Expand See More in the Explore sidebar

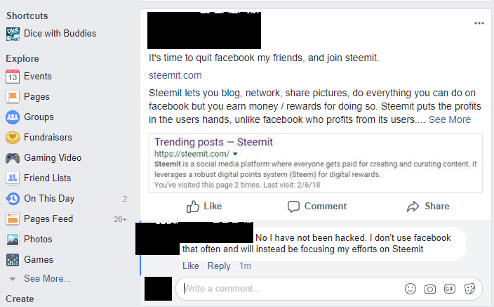pyautogui.click(x=47, y=279)
